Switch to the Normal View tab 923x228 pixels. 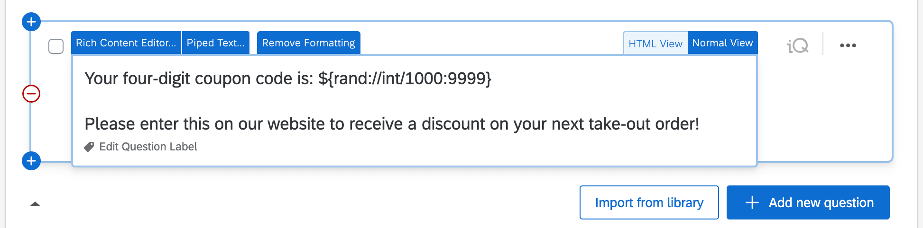722,43
